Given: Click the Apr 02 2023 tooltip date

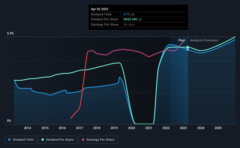Looking at the screenshot, I should tap(99, 9).
